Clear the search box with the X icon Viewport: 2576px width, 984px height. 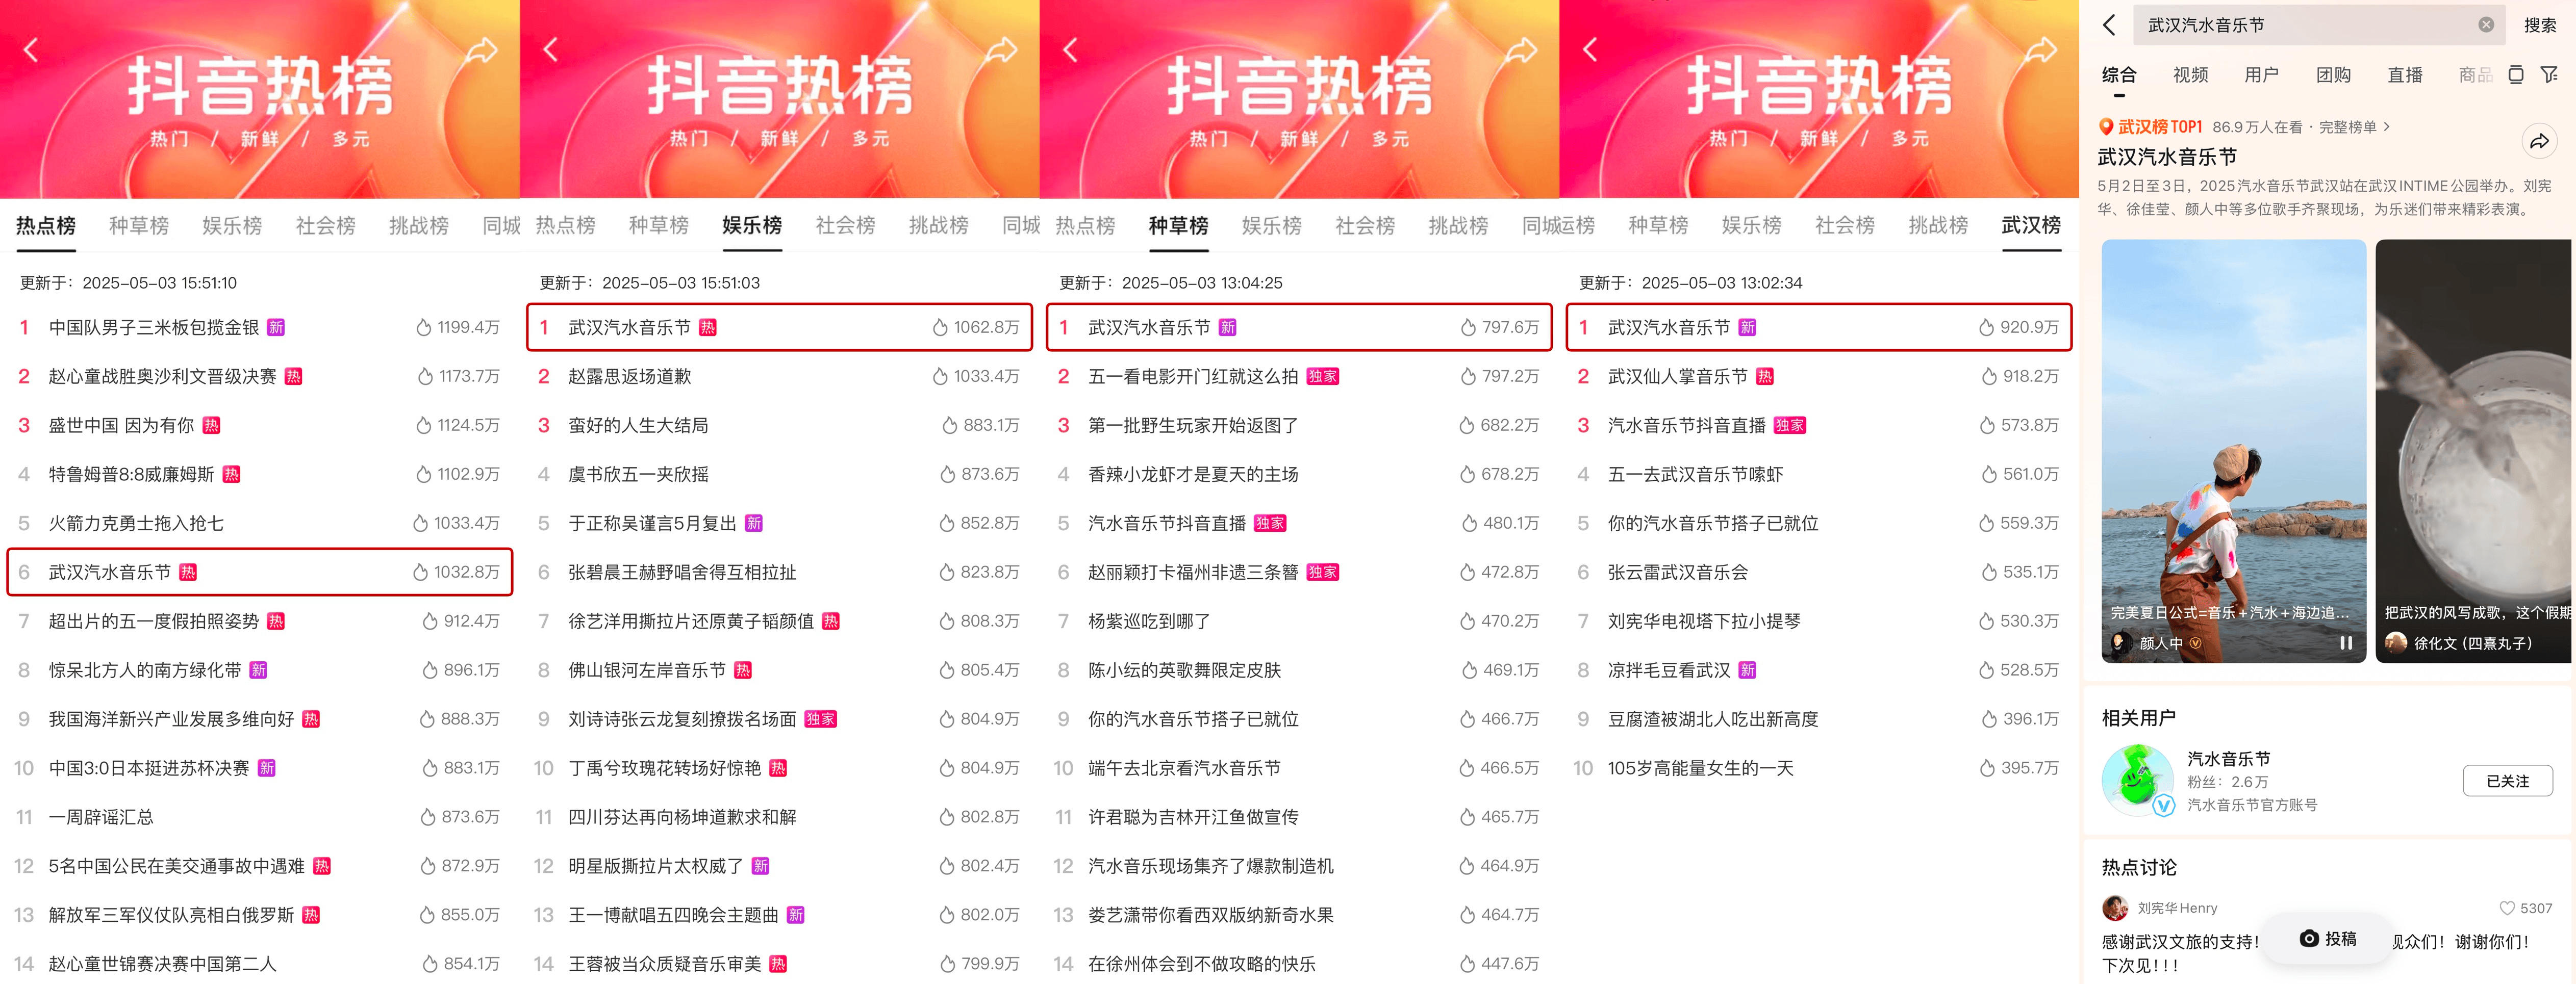pyautogui.click(x=2486, y=25)
